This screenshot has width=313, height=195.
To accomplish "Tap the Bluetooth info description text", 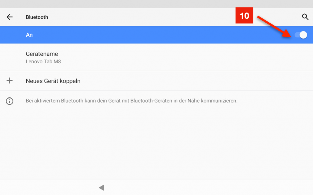I will click(x=131, y=101).
